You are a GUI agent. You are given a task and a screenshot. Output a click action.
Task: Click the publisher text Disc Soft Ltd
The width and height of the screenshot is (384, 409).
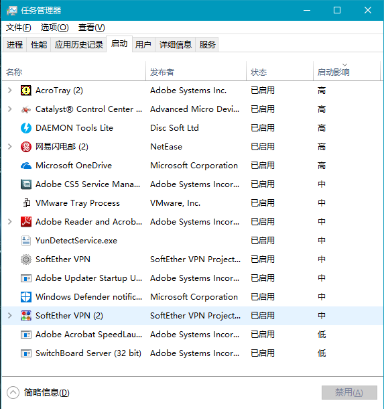[174, 128]
